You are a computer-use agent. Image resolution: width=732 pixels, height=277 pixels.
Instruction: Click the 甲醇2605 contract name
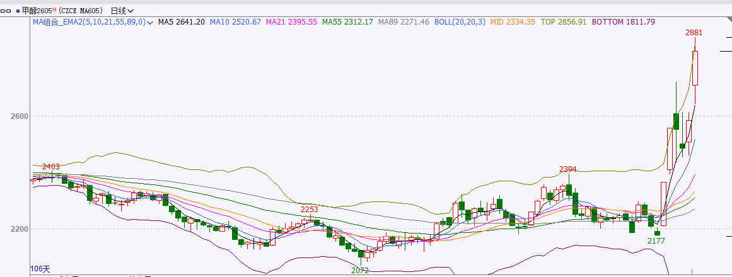[x=37, y=11]
